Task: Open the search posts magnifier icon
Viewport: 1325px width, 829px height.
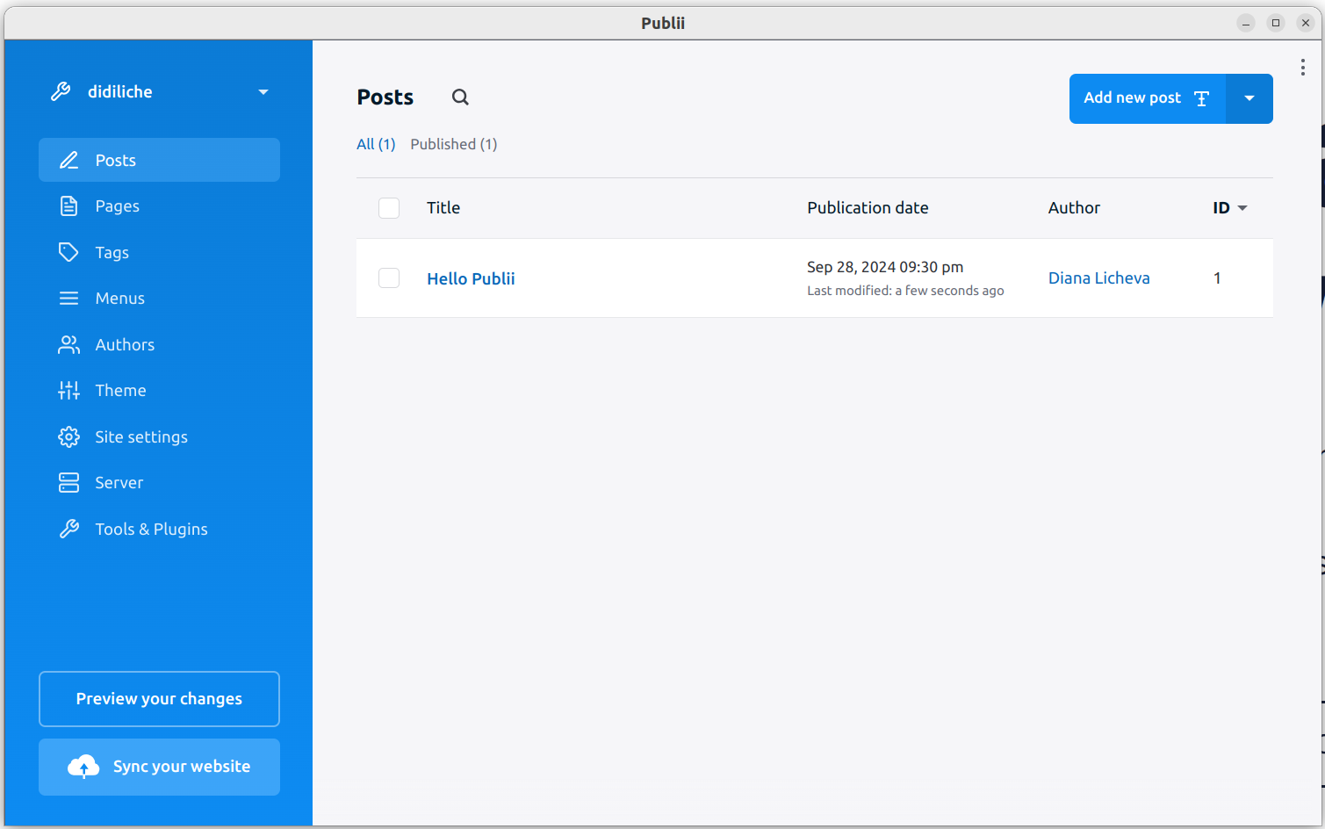Action: [460, 97]
